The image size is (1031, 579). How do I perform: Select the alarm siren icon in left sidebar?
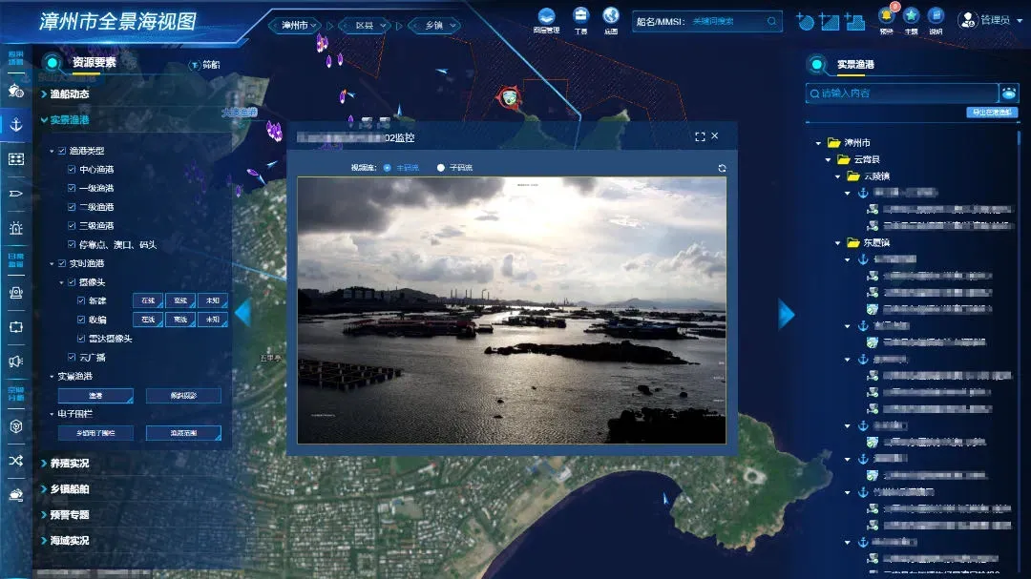(x=16, y=228)
